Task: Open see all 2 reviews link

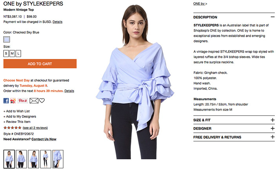Action: (x=35, y=128)
